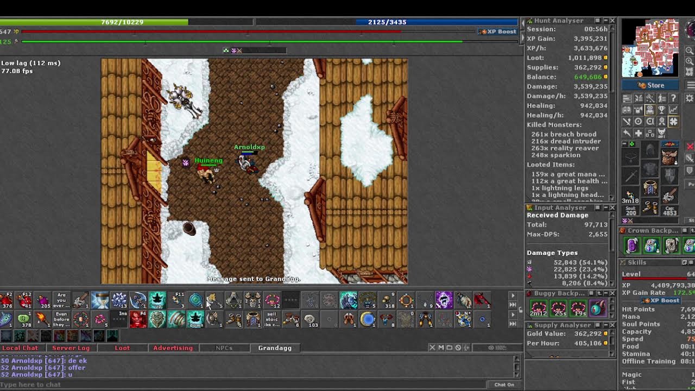Open the Buggy Backpack options menu icon
The height and width of the screenshot is (391, 695).
point(591,293)
